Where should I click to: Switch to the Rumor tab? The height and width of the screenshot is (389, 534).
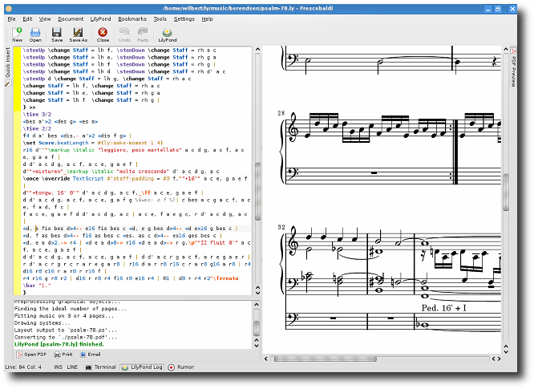[x=181, y=367]
